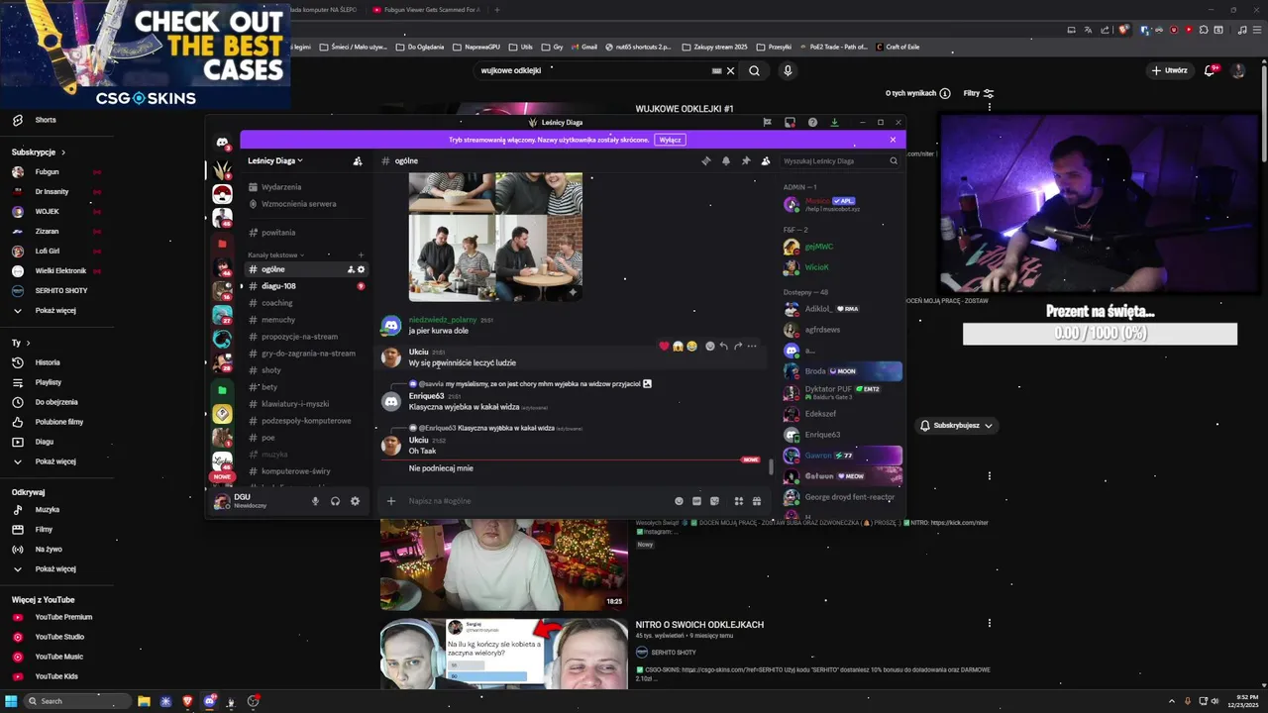Screen dimensions: 1268x713
Task: Open ogólne channel settings gear
Action: (361, 269)
